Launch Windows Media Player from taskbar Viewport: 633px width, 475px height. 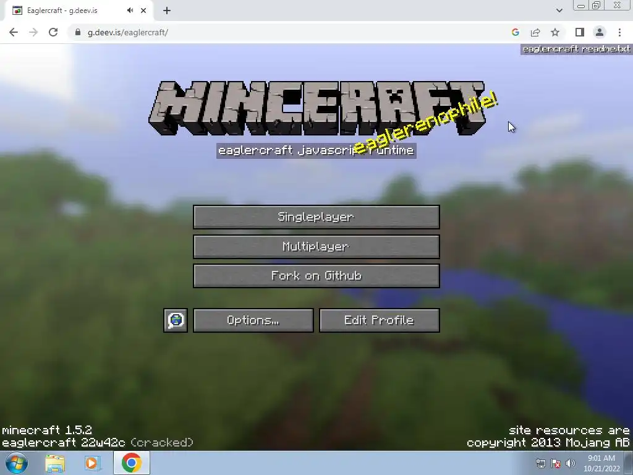91,463
